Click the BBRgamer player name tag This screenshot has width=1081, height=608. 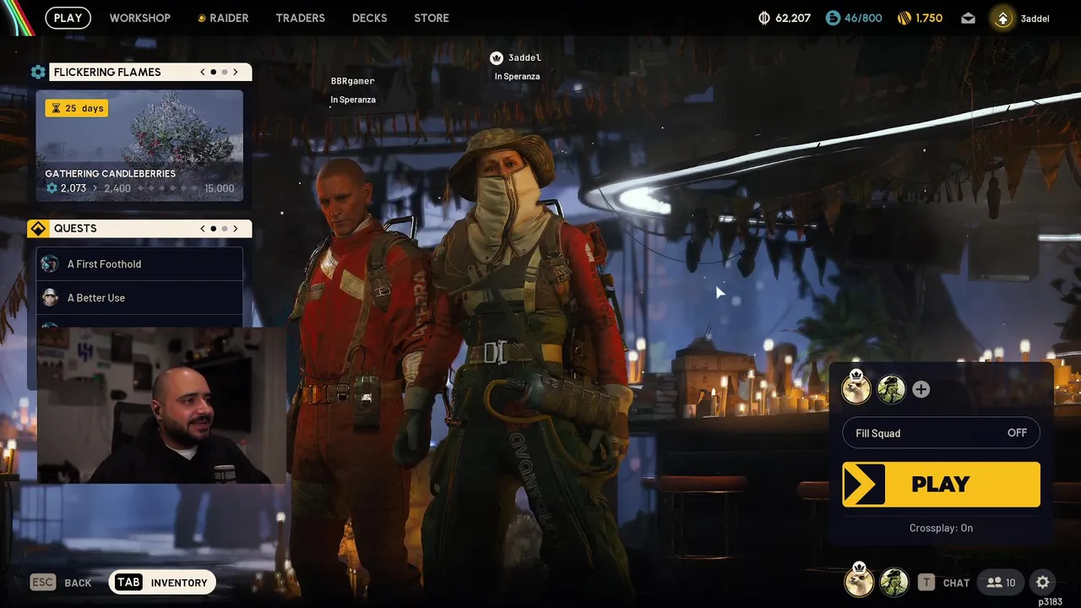[x=352, y=81]
